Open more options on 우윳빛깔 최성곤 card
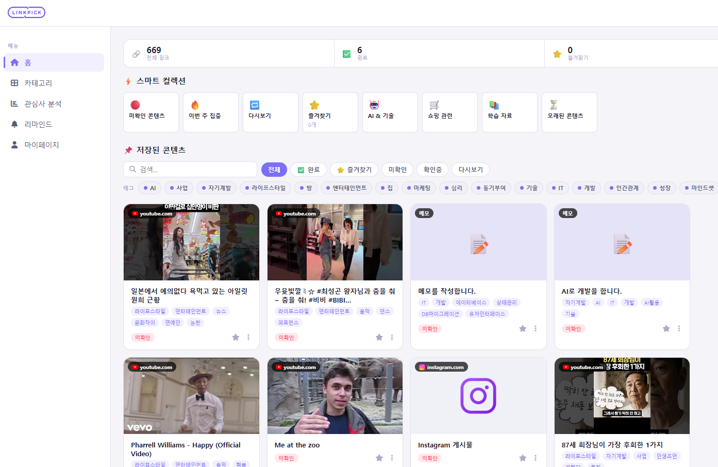The height and width of the screenshot is (467, 718). coord(392,337)
